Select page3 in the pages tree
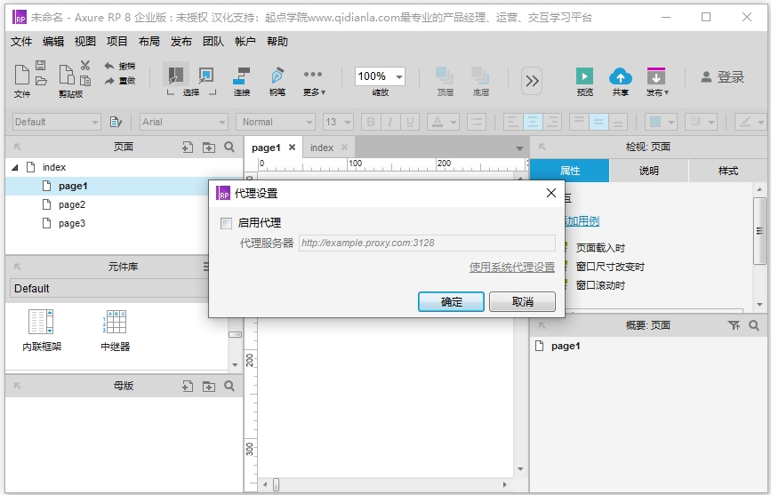Image resolution: width=771 pixels, height=495 pixels. click(72, 223)
